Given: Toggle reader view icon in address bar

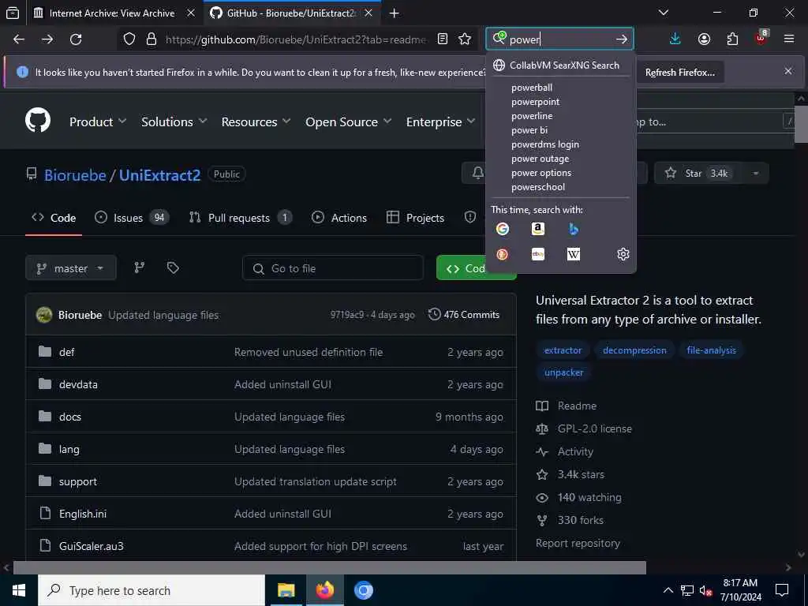Looking at the screenshot, I should click(442, 39).
